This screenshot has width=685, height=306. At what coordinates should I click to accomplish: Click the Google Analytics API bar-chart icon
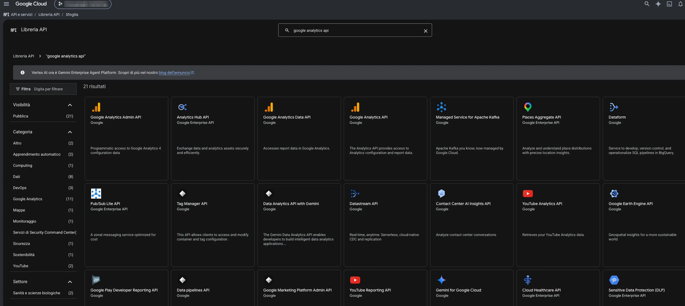(355, 107)
